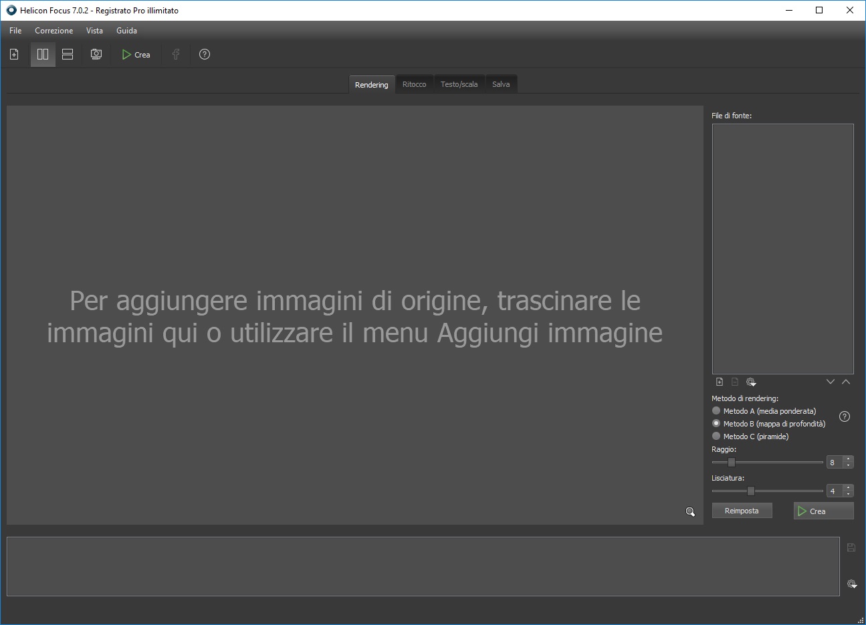This screenshot has height=625, width=866.
Task: Click the add file icon below the source list
Action: [x=720, y=382]
